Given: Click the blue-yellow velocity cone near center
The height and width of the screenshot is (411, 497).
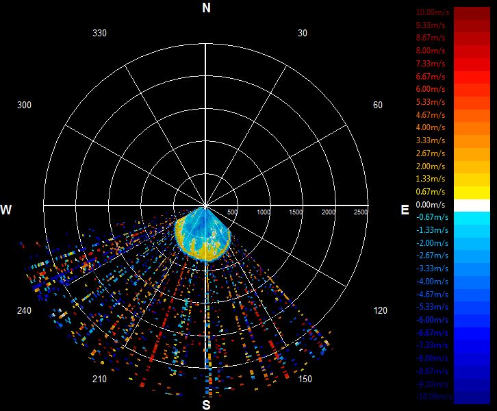Looking at the screenshot, I should (x=203, y=234).
